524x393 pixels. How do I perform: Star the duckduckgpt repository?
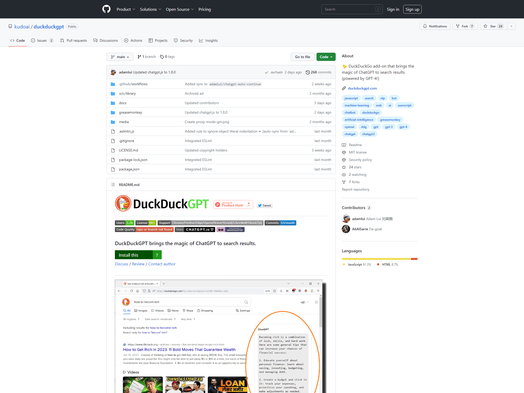tap(494, 26)
